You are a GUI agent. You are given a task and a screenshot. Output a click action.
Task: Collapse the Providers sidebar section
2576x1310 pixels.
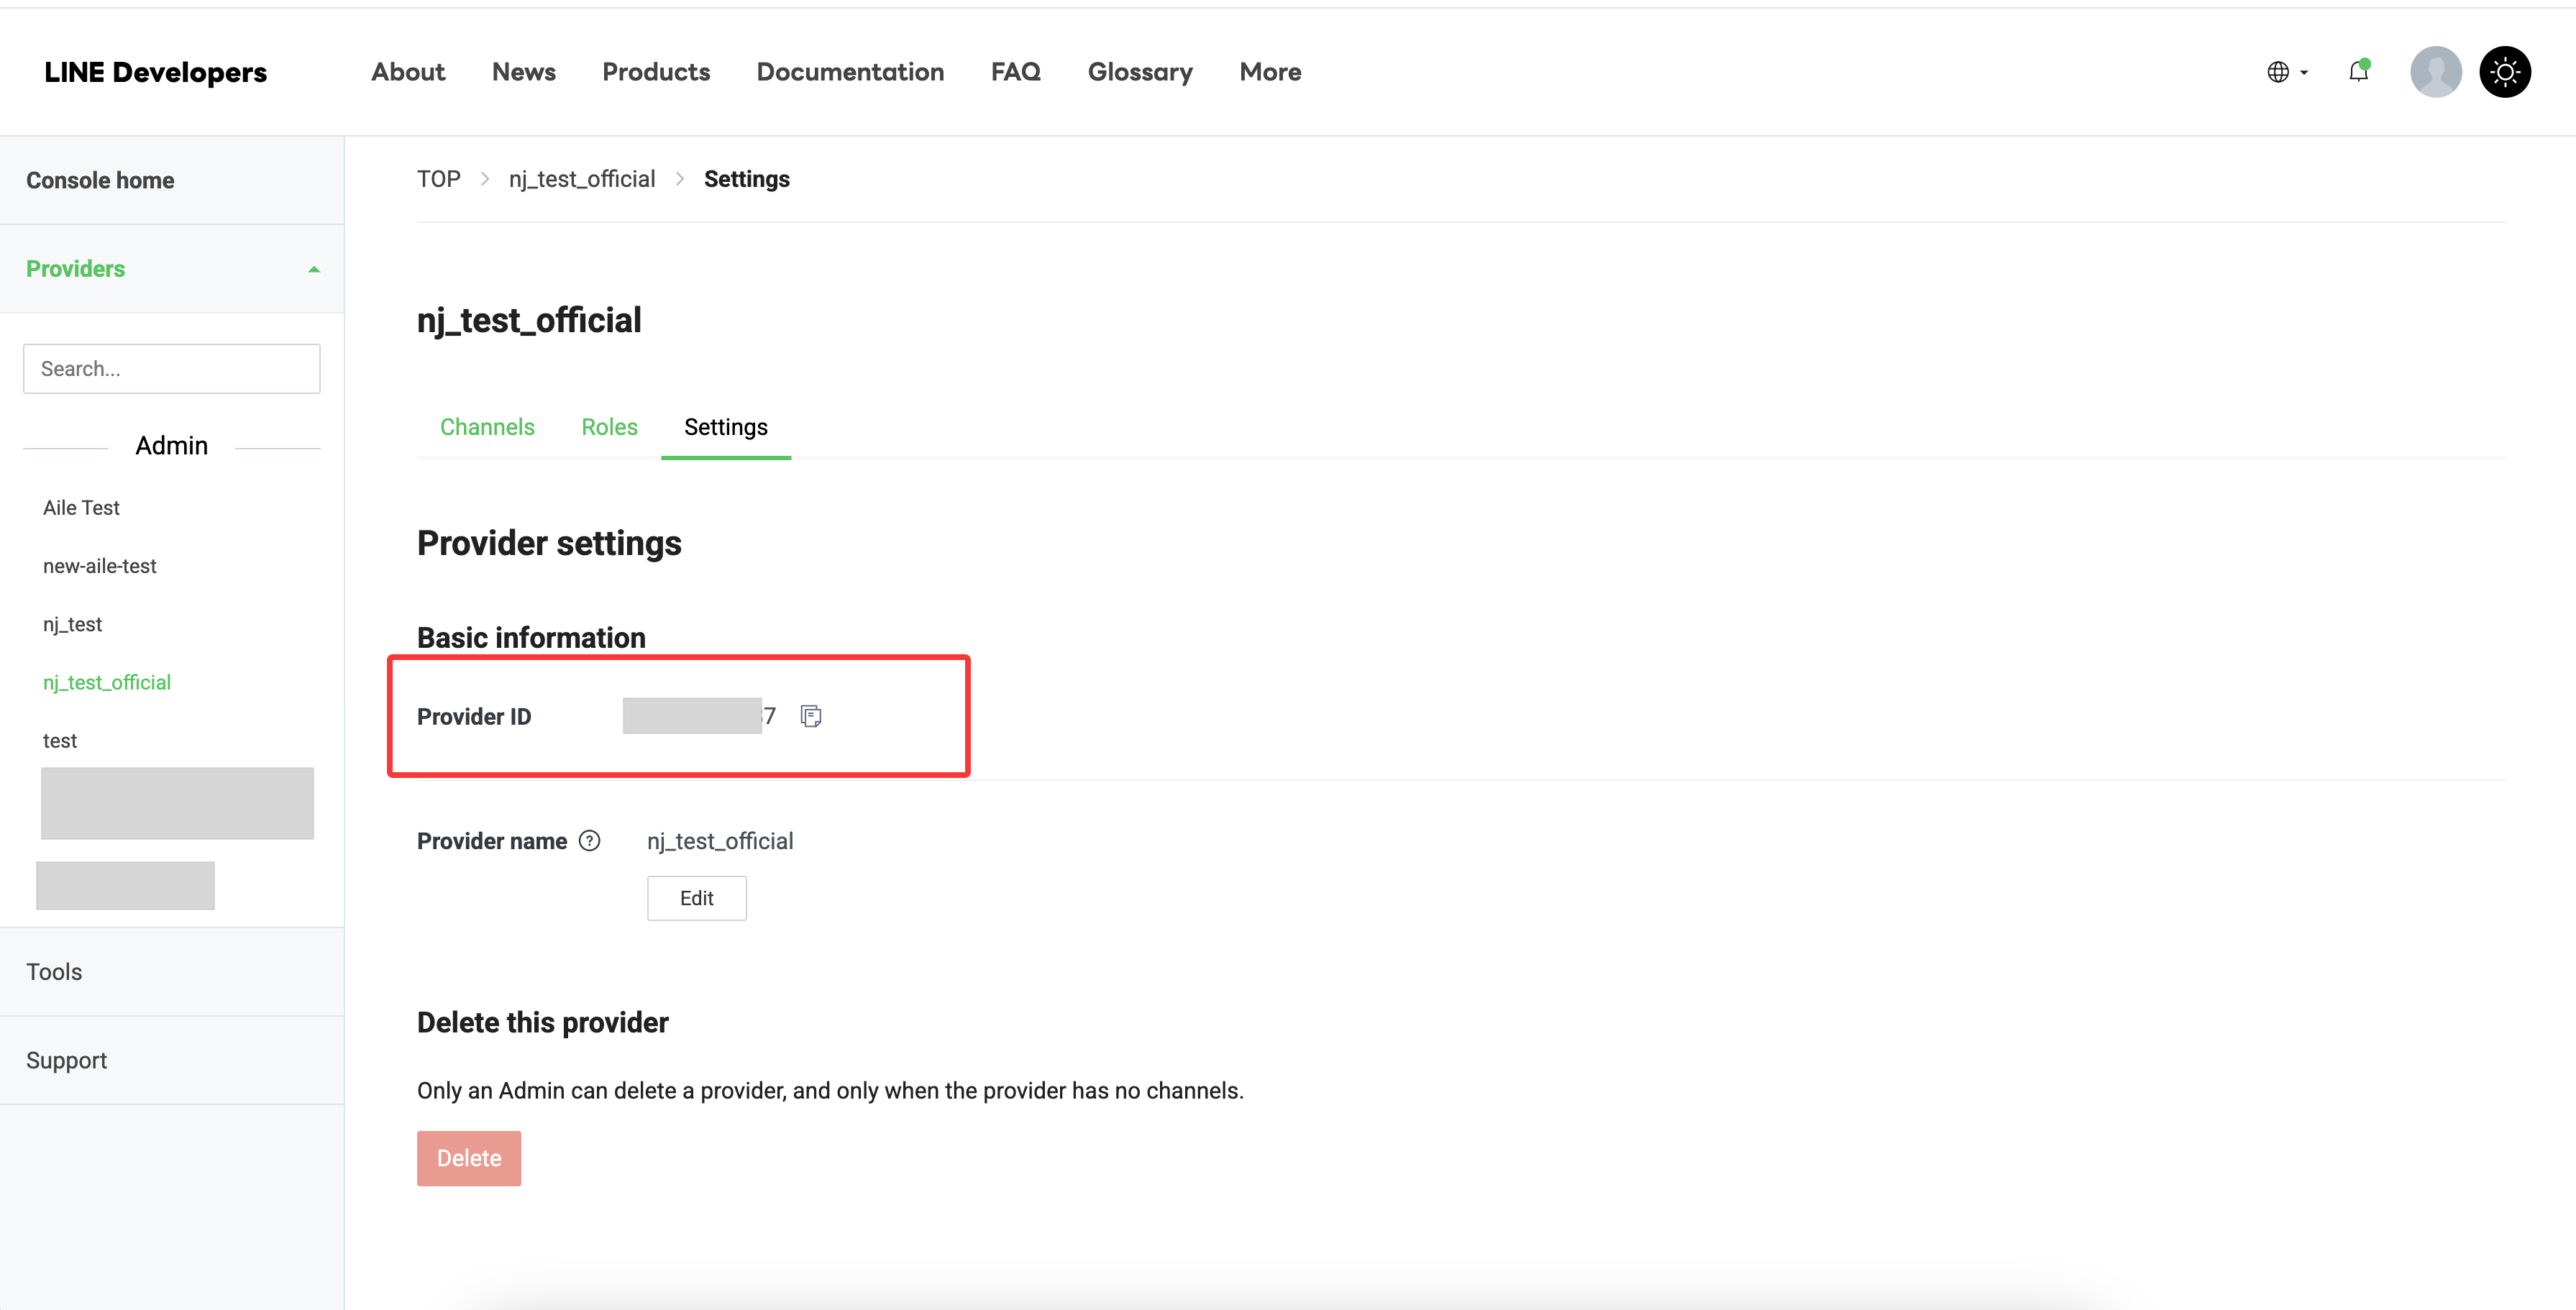(x=314, y=269)
